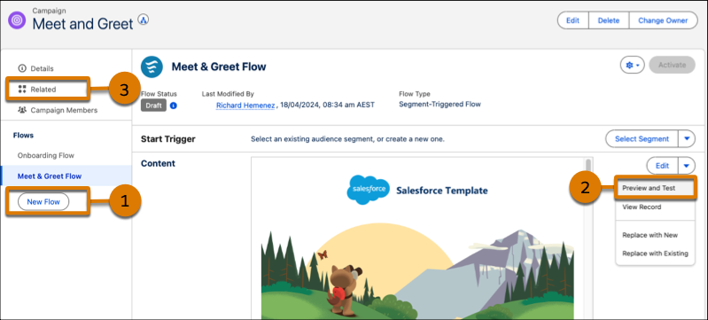This screenshot has height=320, width=708.
Task: Click the Content Edit button
Action: click(663, 166)
